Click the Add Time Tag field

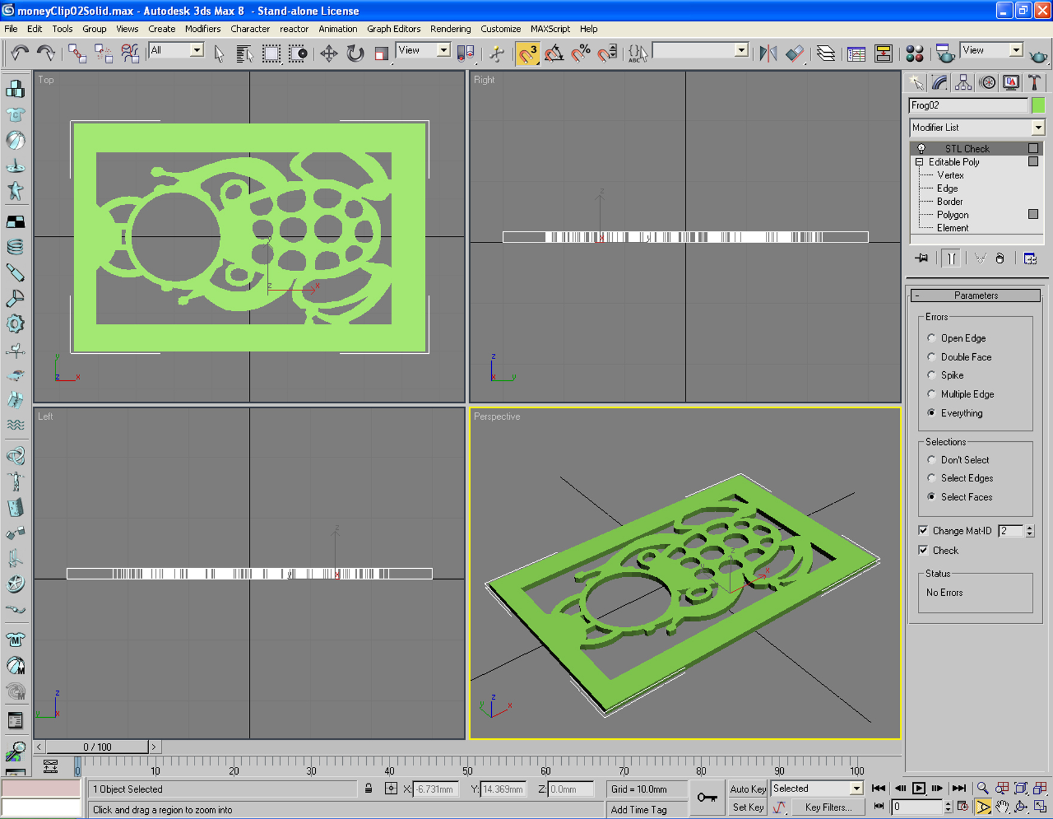[x=646, y=809]
